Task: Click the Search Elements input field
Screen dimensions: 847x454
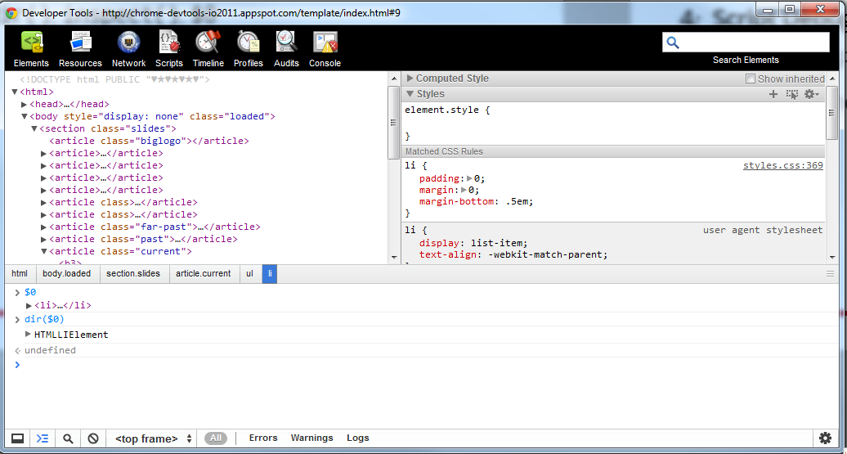Action: [746, 43]
